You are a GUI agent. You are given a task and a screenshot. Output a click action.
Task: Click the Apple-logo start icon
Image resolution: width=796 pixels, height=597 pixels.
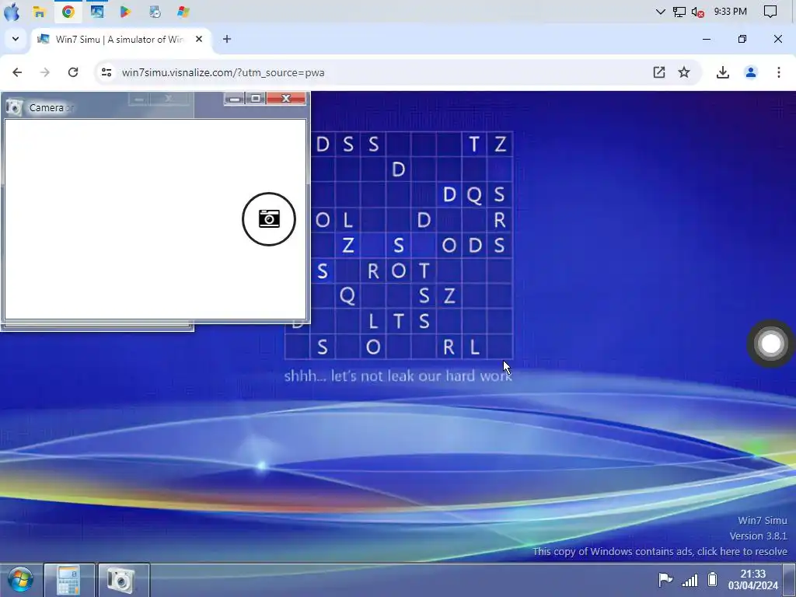click(11, 12)
